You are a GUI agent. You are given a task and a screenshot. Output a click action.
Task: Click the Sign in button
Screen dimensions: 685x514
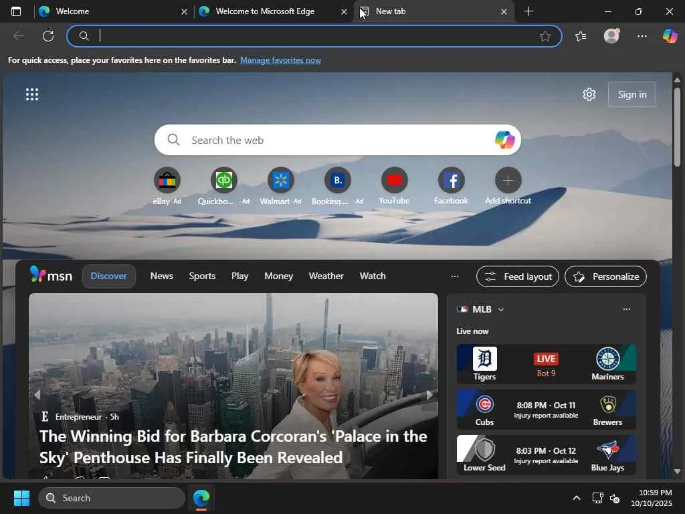[x=631, y=94]
